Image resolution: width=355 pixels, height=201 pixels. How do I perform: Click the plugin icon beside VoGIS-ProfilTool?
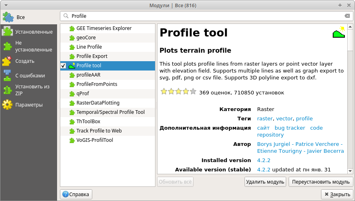72,140
